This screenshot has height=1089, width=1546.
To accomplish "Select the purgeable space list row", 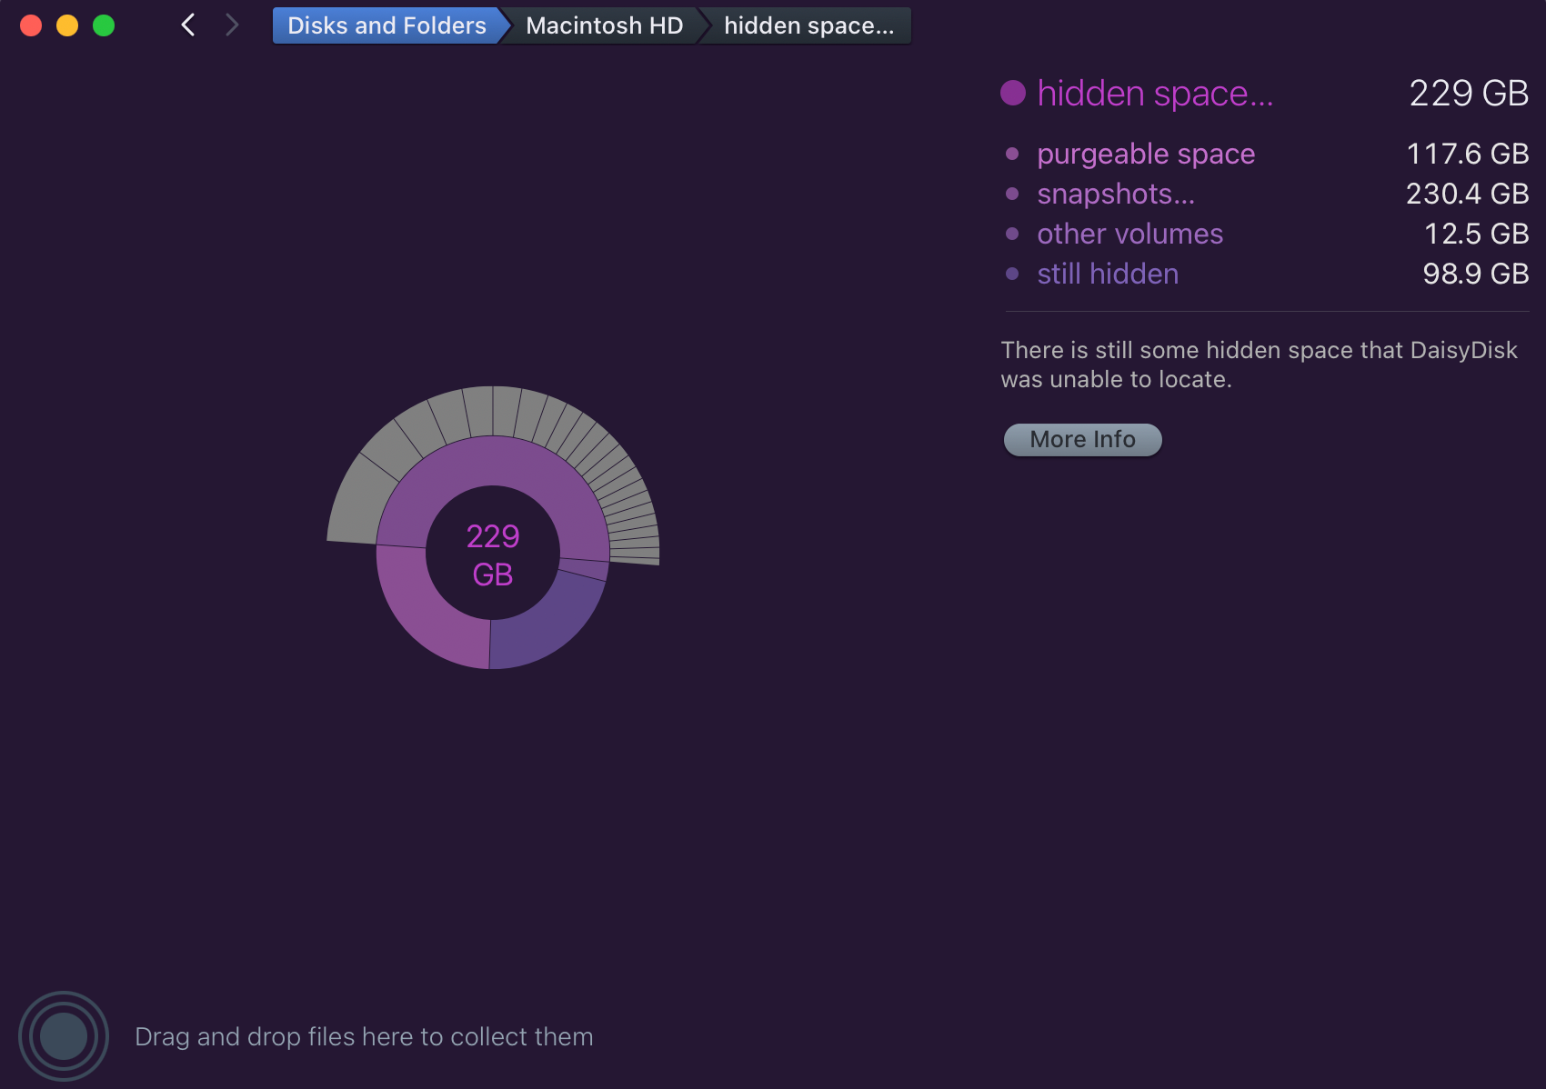I will click(1267, 154).
